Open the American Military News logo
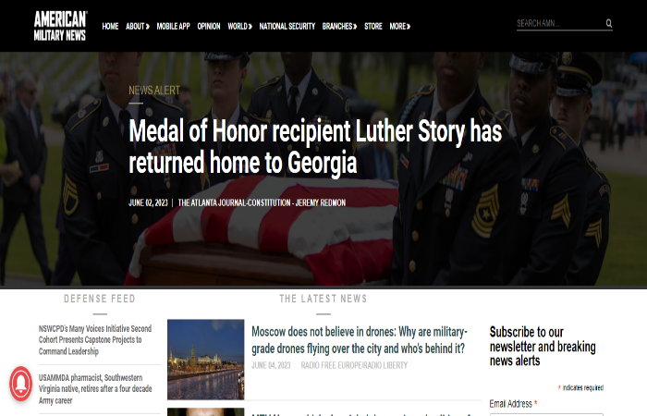647x416 pixels. (60, 26)
